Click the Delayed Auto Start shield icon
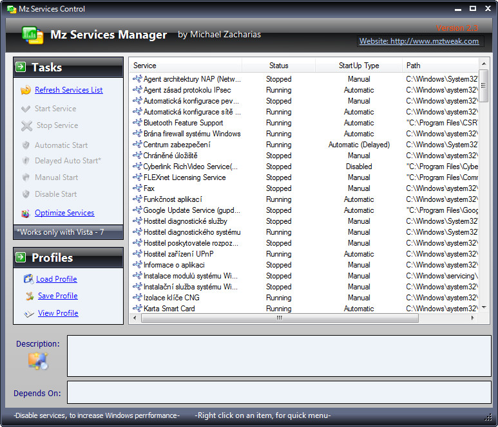This screenshot has height=427, width=498. [x=26, y=160]
